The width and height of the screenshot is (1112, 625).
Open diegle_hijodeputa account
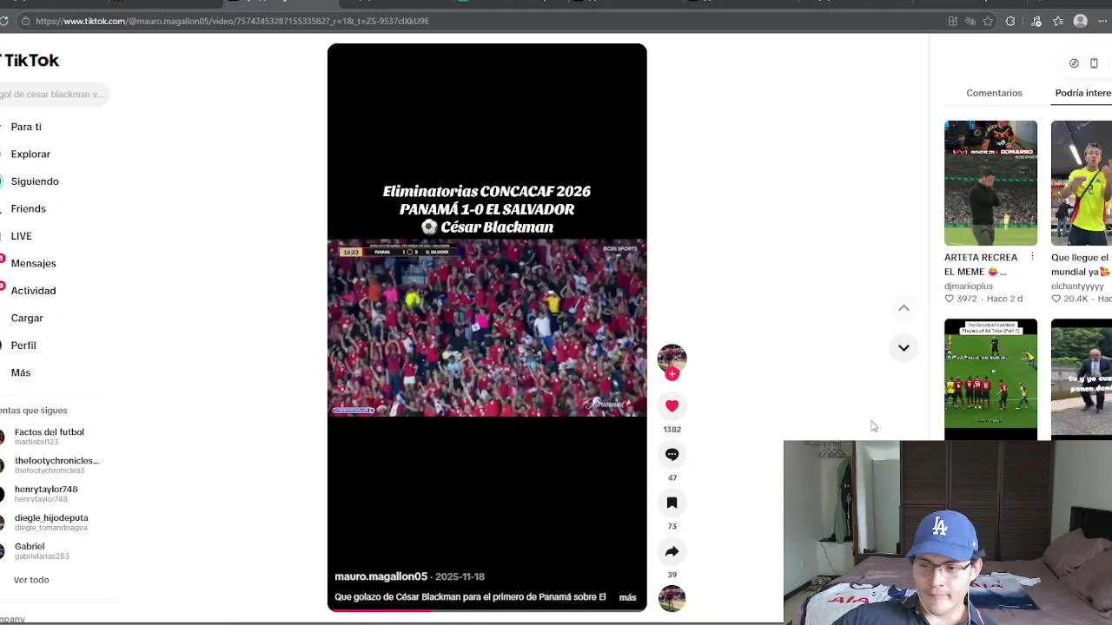pos(51,523)
